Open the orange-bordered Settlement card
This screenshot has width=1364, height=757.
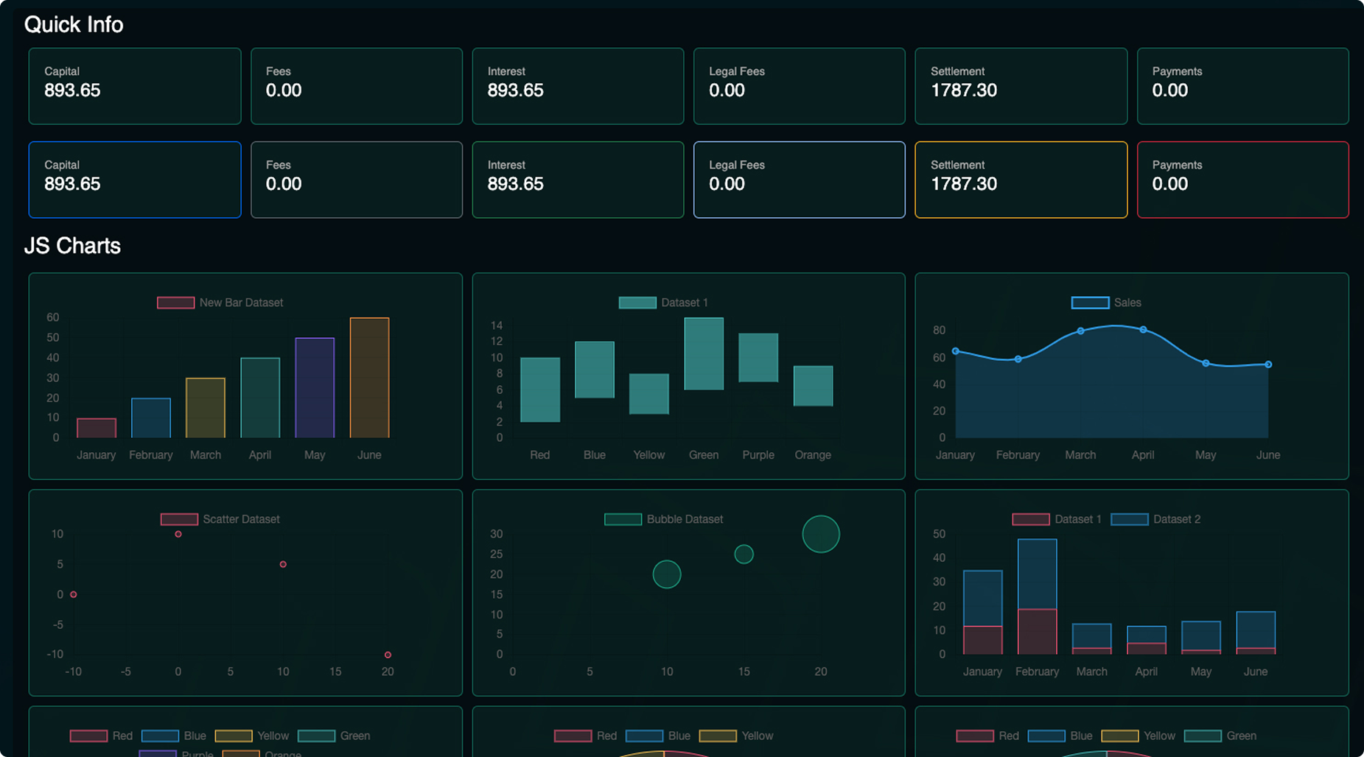coord(1021,180)
